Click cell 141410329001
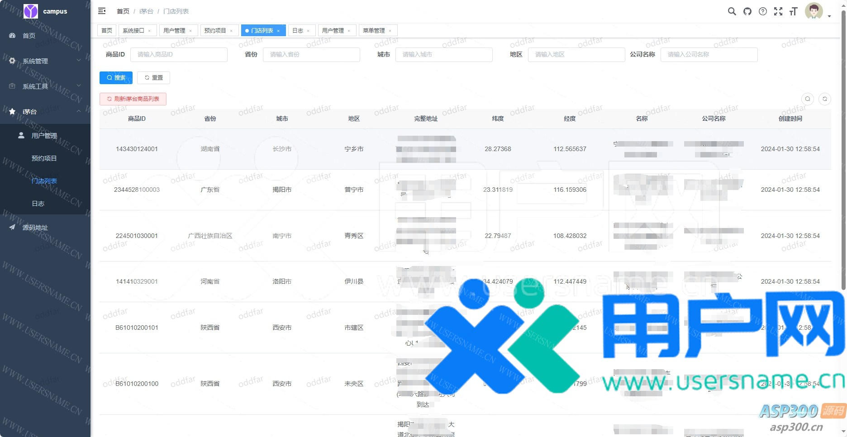847x437 pixels. click(x=137, y=281)
